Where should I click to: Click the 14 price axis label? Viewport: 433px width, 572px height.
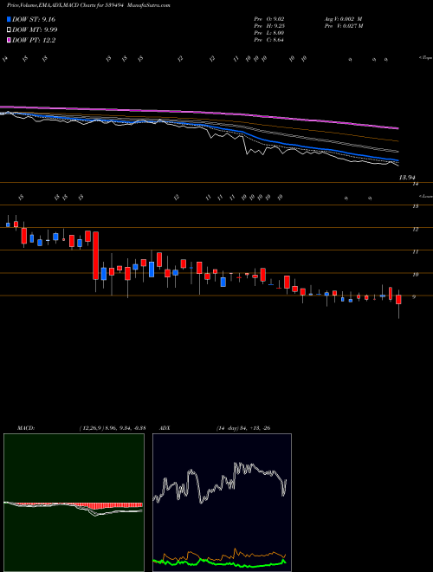pyautogui.click(x=415, y=184)
